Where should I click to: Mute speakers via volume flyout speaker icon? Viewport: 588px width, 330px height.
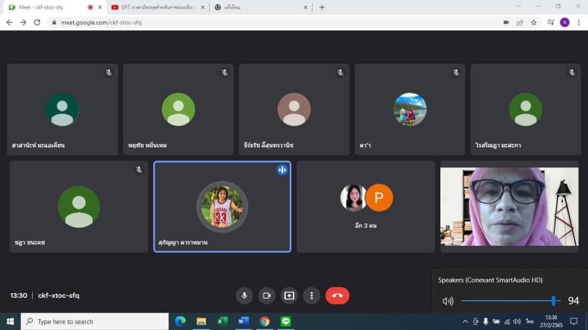pos(448,301)
